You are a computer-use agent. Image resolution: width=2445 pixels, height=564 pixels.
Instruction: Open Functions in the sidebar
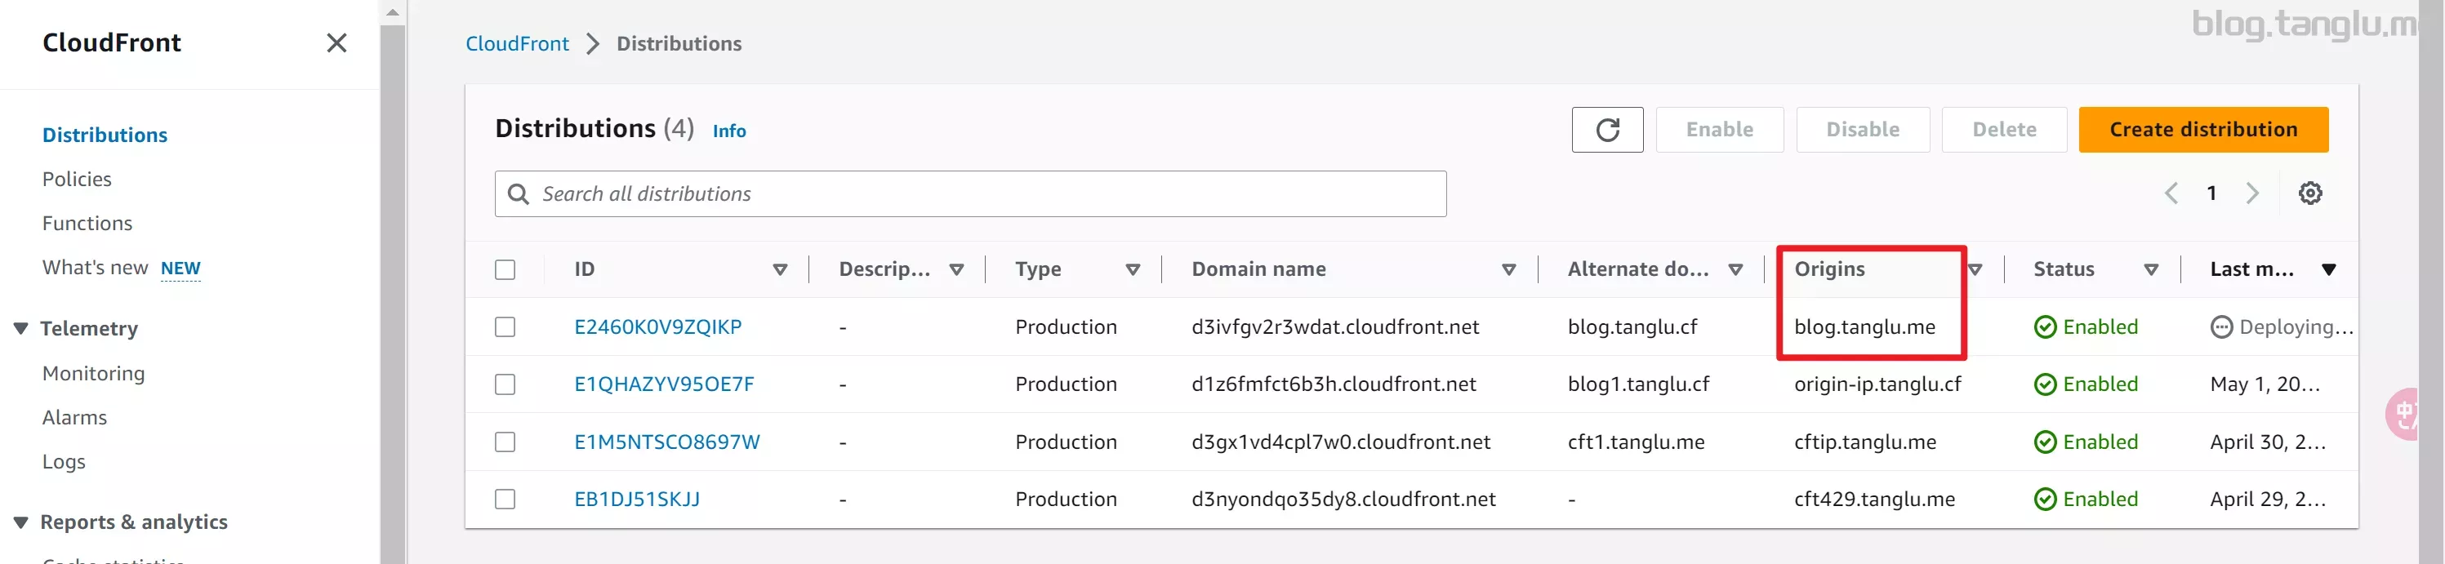(x=87, y=224)
